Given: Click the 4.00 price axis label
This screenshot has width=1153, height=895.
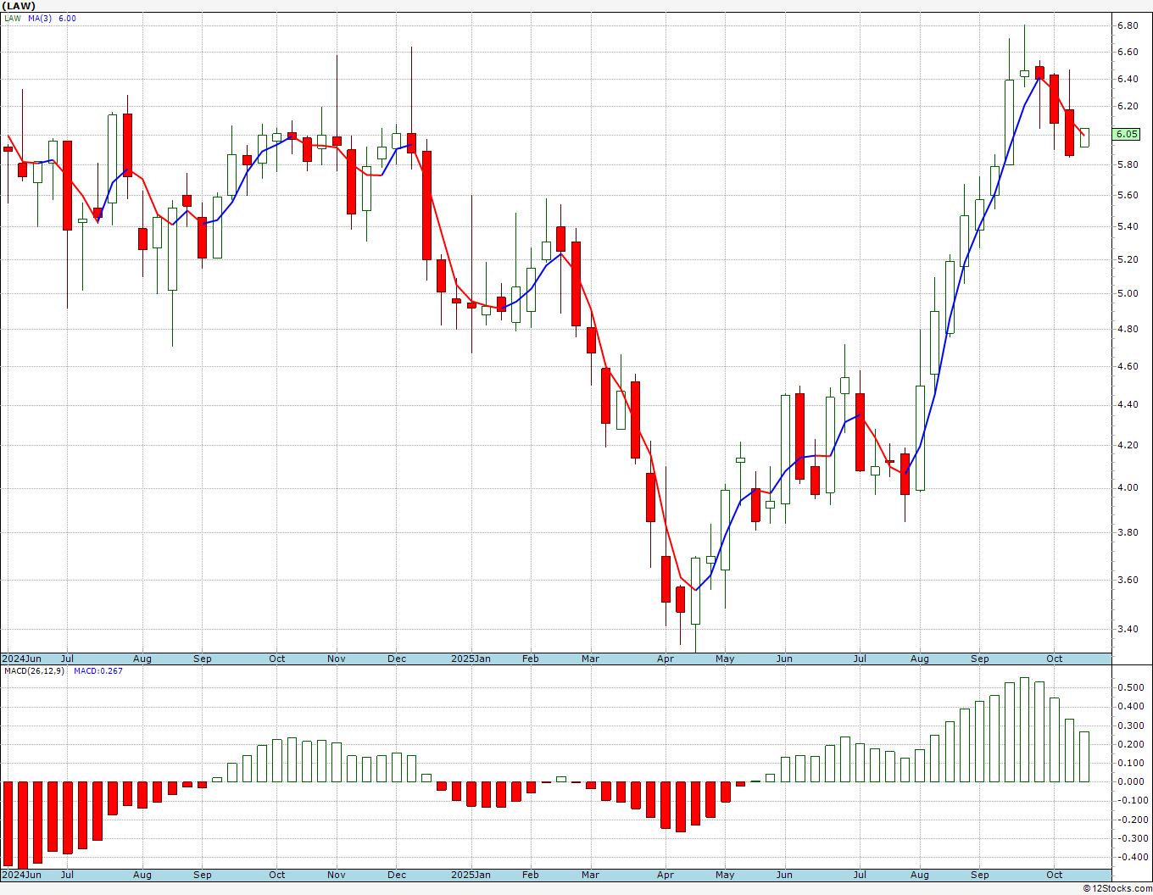Looking at the screenshot, I should [x=1127, y=487].
